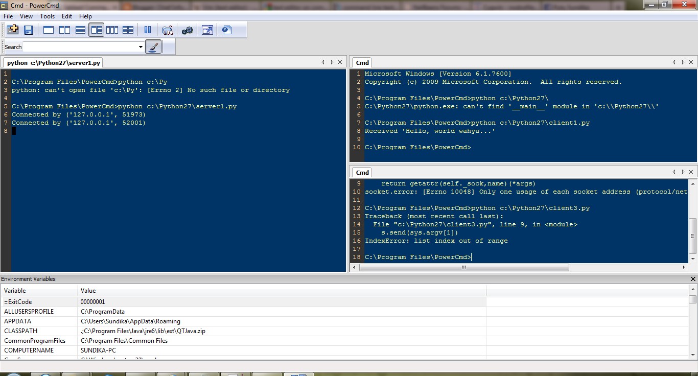The width and height of the screenshot is (698, 376).
Task: Select the two-vertical-panes layout
Action: (x=65, y=30)
